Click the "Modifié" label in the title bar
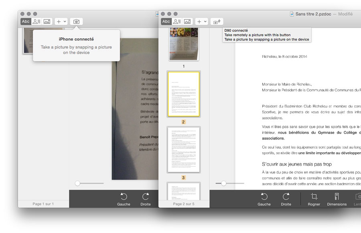 pyautogui.click(x=345, y=14)
